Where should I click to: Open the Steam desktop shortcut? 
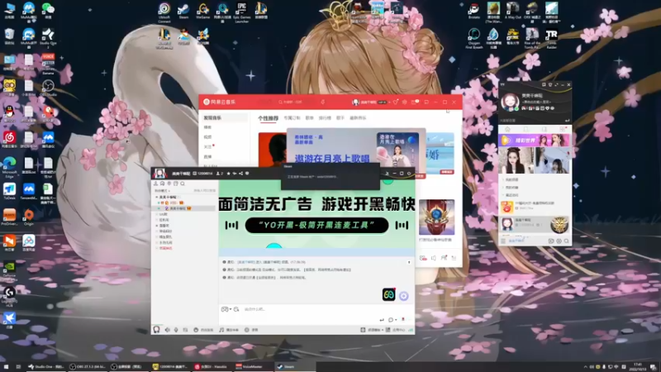pyautogui.click(x=183, y=11)
